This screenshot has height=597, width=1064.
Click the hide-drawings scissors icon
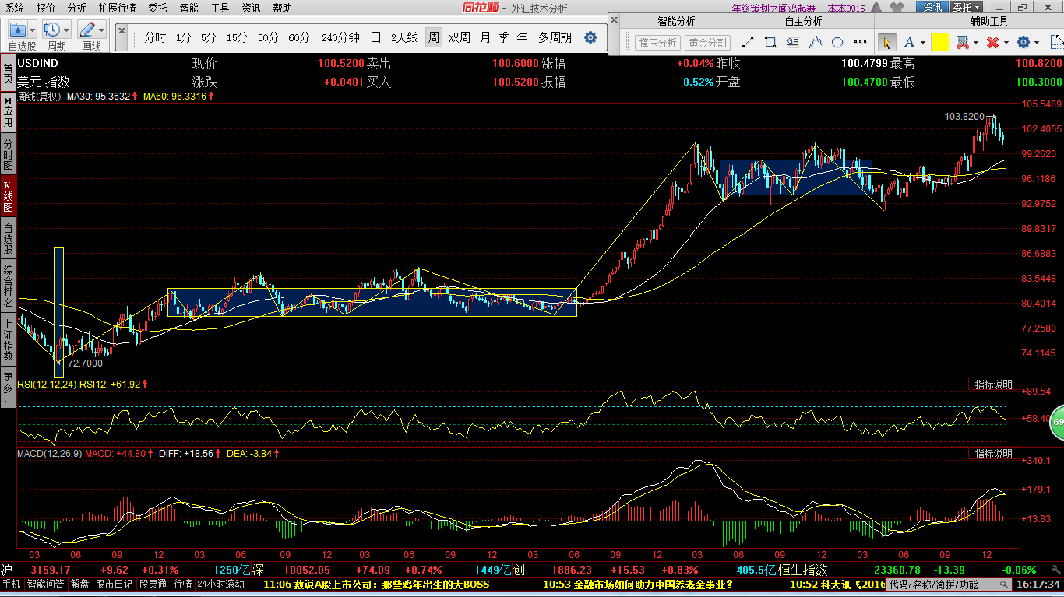[x=963, y=42]
